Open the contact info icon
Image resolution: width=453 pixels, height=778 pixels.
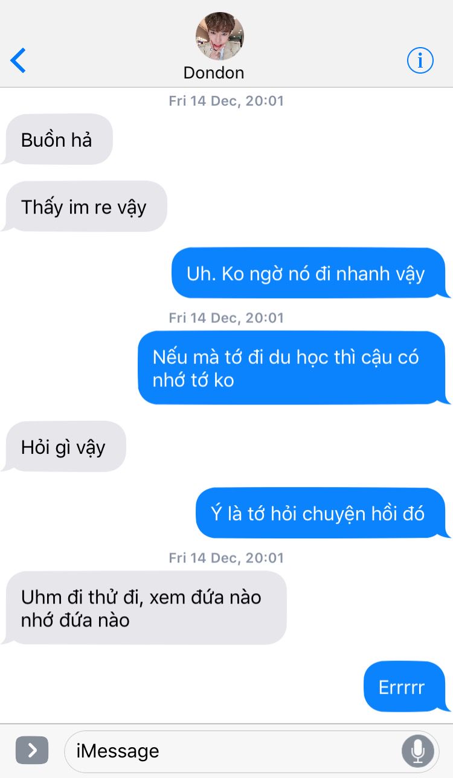coord(420,60)
